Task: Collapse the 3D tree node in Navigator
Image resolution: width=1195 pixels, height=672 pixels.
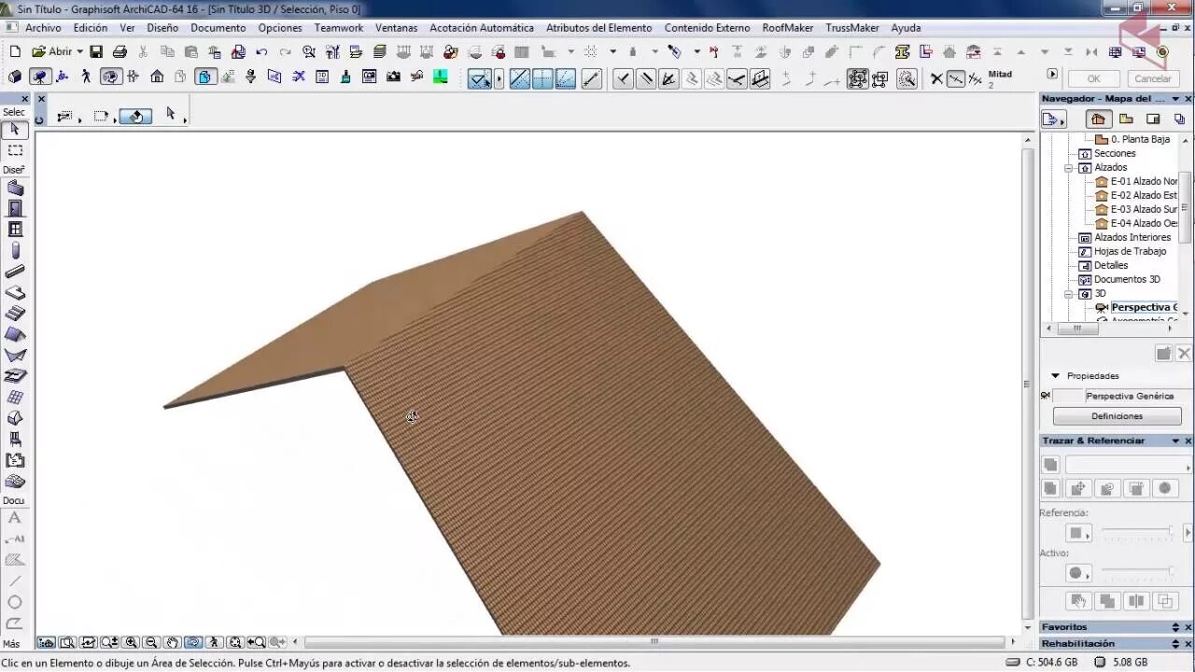Action: 1068,294
